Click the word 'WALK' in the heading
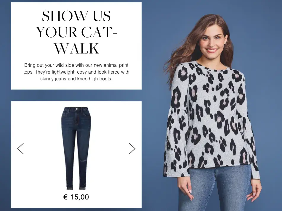This screenshot has width=282, height=211. (77, 48)
